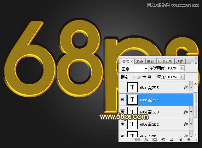Hide the 68ps 副本 3 layer
202x148 pixels.
point(123,111)
